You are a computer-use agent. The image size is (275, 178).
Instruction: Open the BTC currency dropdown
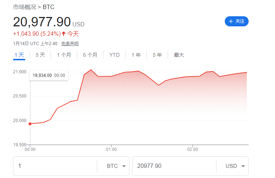(113, 166)
